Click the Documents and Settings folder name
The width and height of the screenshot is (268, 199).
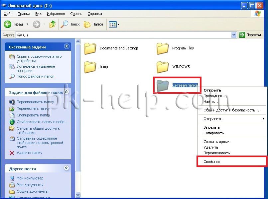tap(119, 48)
